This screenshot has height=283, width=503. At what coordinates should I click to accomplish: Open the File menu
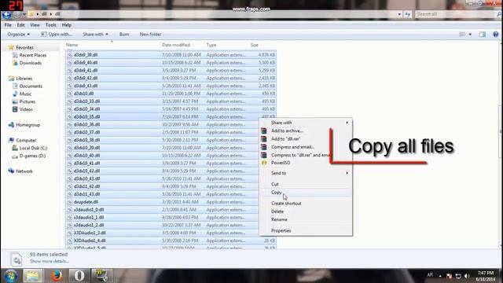[8, 25]
